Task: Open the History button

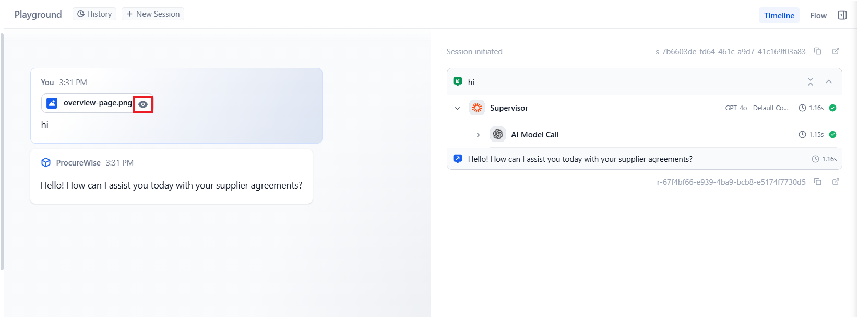Action: coord(94,14)
